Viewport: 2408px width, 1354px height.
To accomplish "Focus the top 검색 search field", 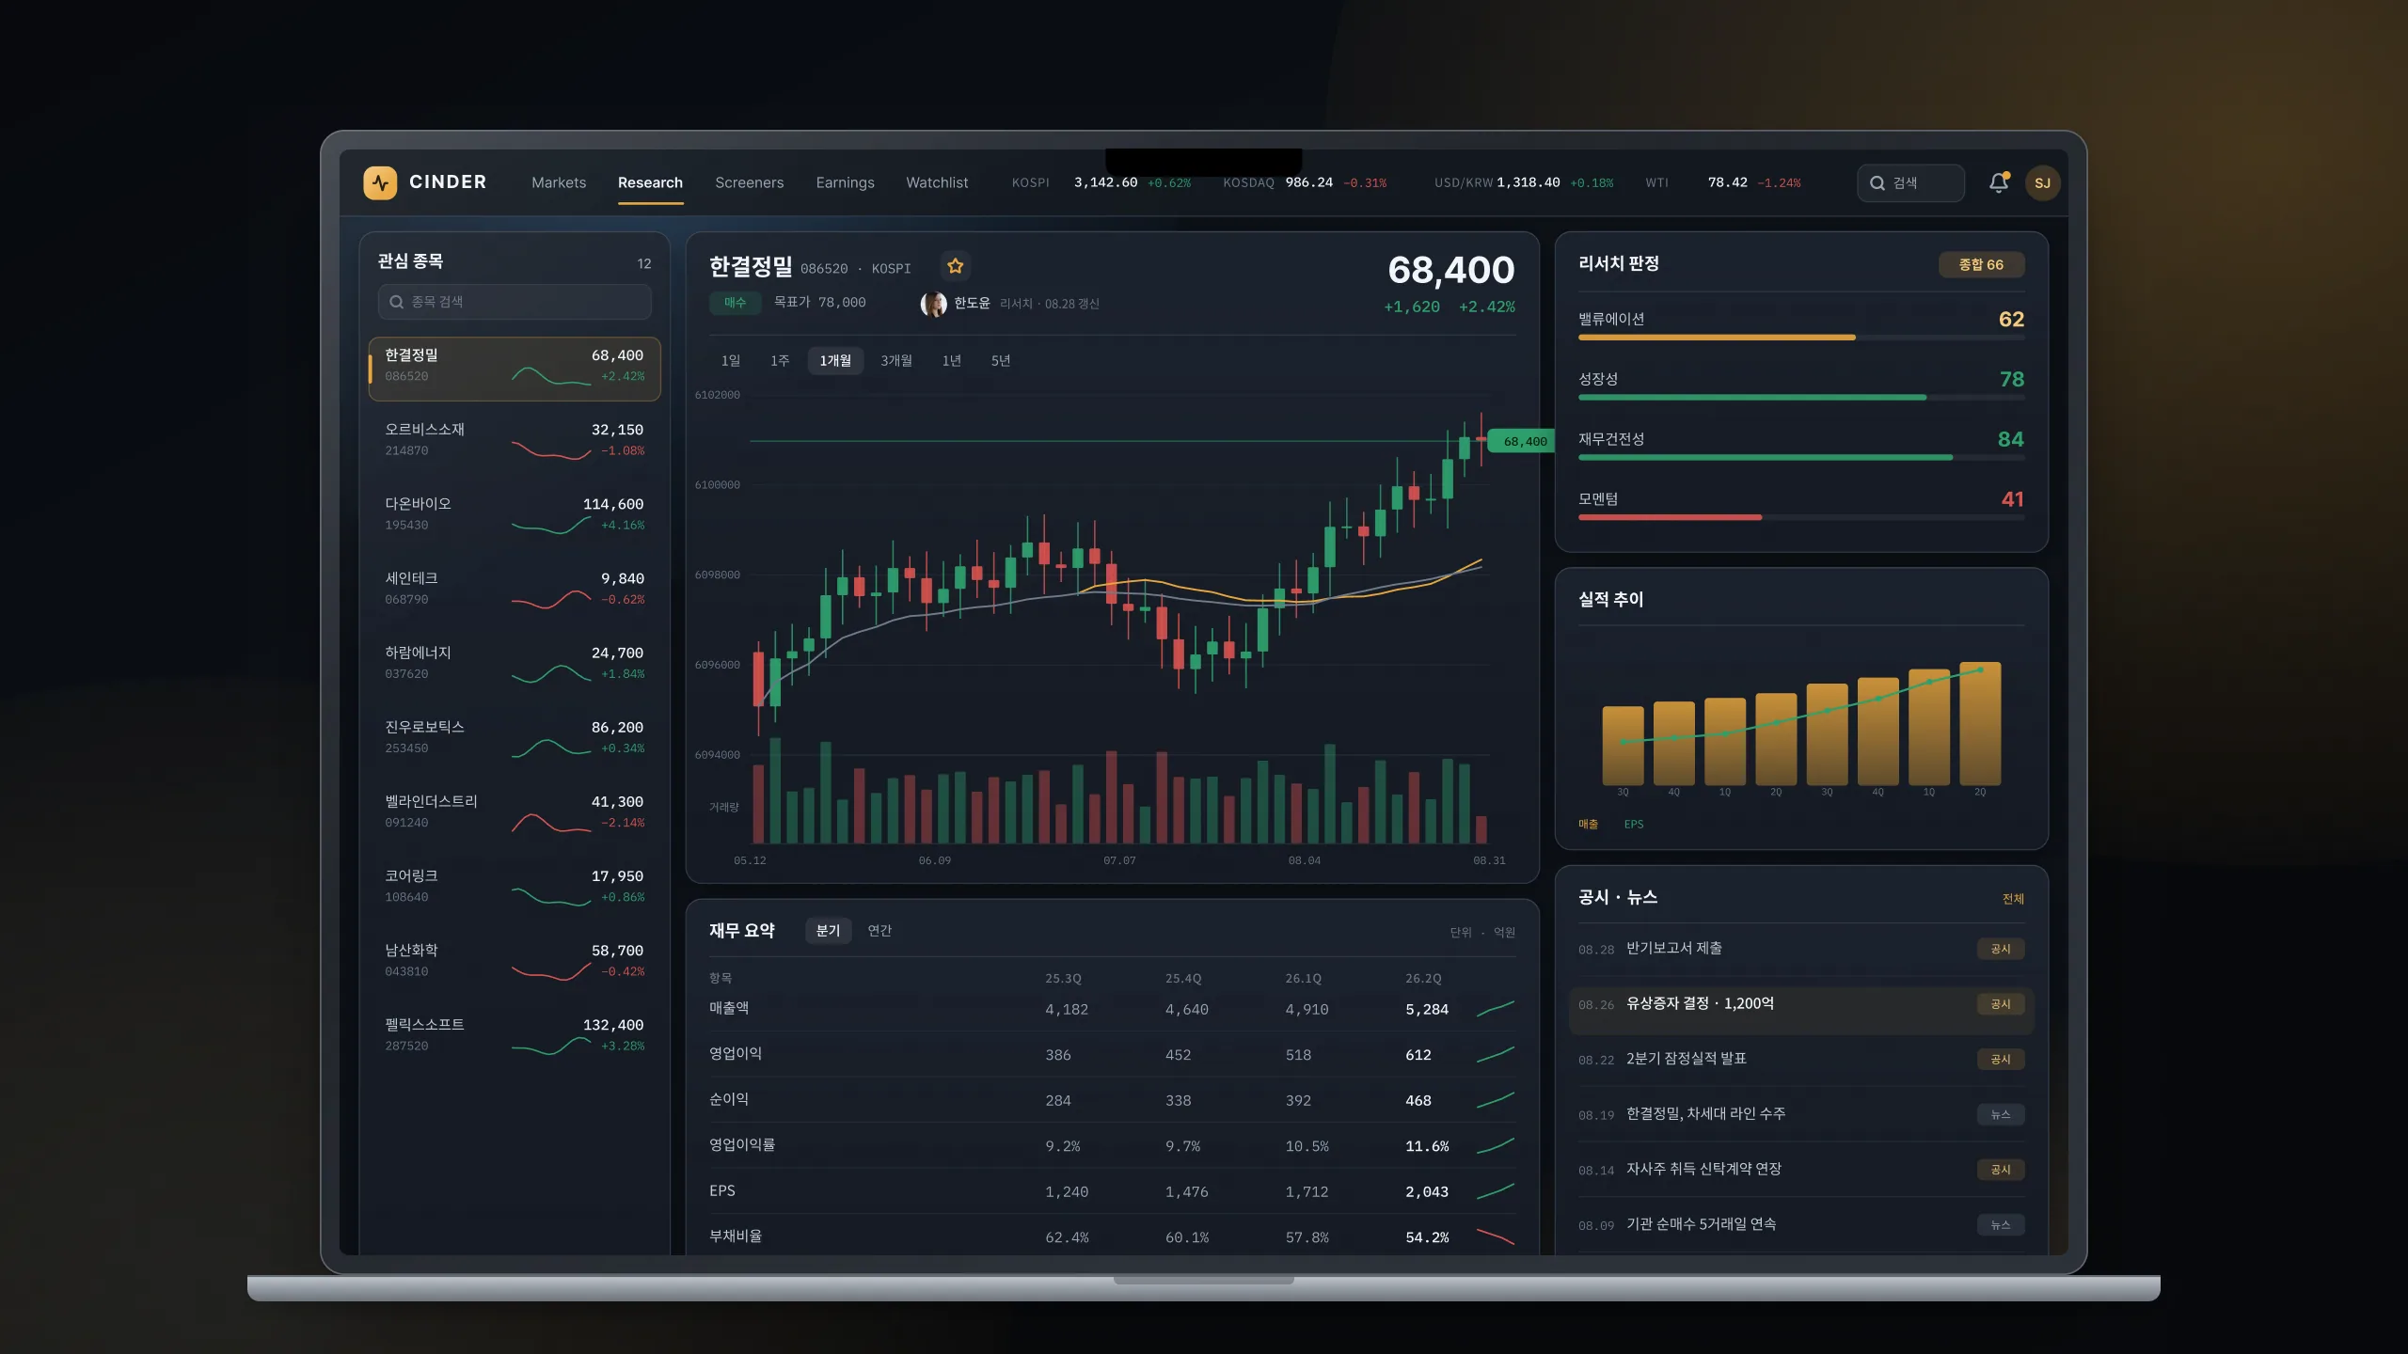I will [1910, 183].
